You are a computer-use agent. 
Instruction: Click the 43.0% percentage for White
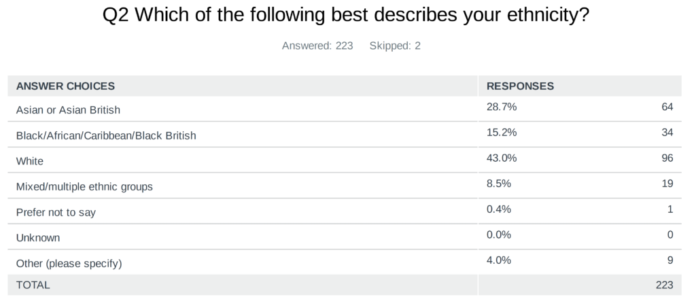pyautogui.click(x=502, y=158)
